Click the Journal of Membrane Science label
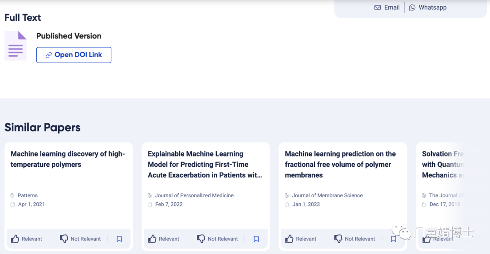The image size is (490, 254). tap(327, 195)
